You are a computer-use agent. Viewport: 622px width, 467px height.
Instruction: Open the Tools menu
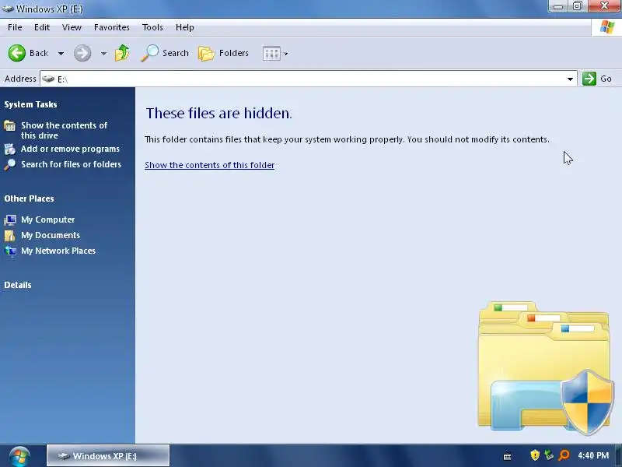click(x=152, y=27)
